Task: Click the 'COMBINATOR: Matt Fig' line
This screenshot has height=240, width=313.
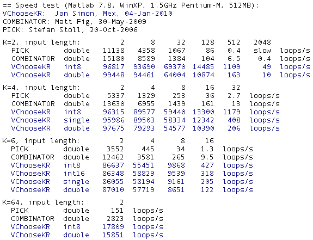Action: click(x=75, y=22)
